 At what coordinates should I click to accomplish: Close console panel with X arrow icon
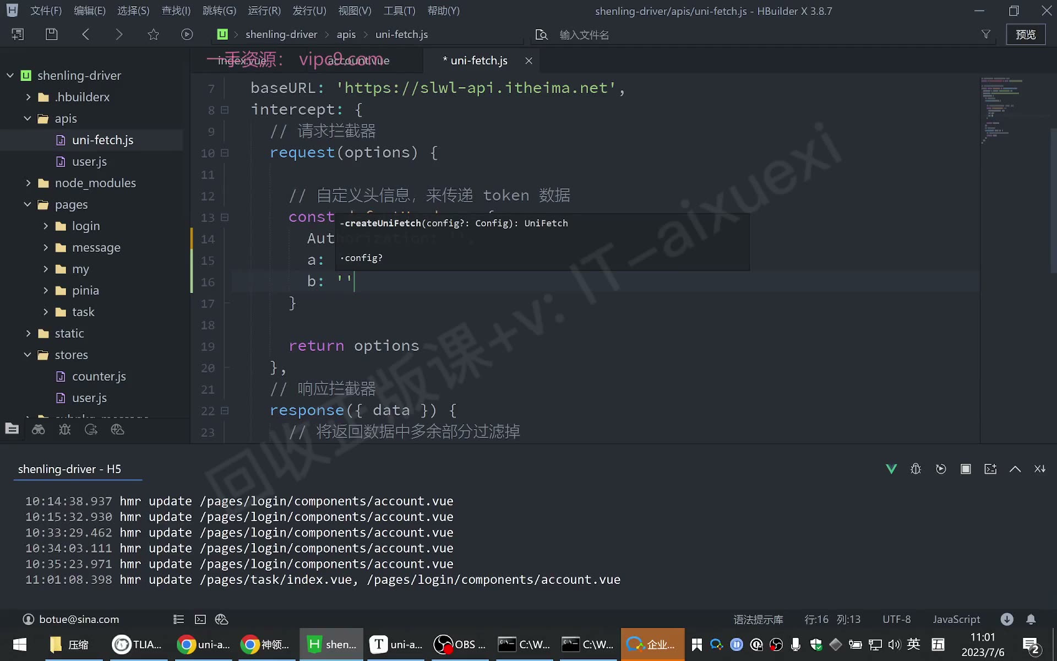1040,469
